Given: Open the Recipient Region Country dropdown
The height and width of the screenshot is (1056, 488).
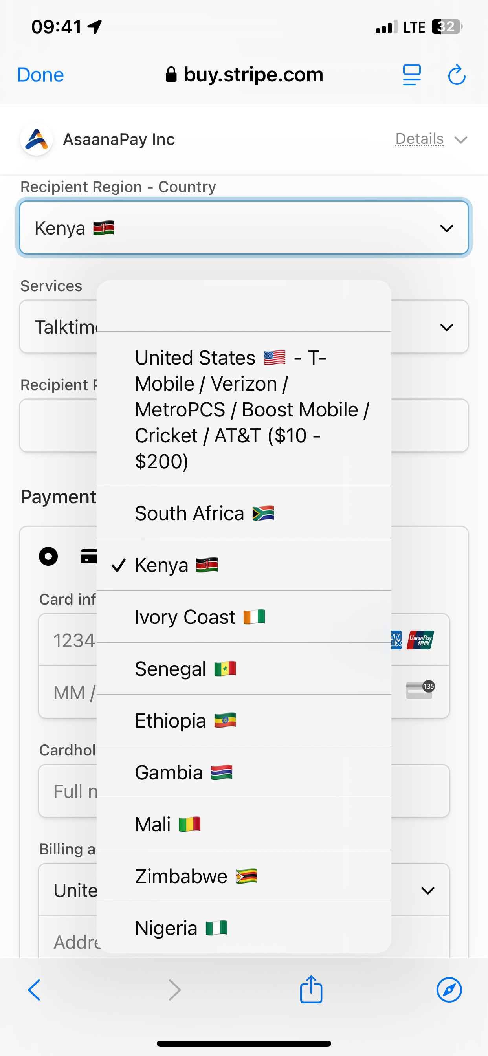Looking at the screenshot, I should tap(244, 227).
